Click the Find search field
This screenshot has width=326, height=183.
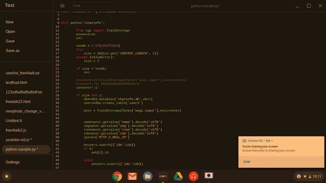94,6
